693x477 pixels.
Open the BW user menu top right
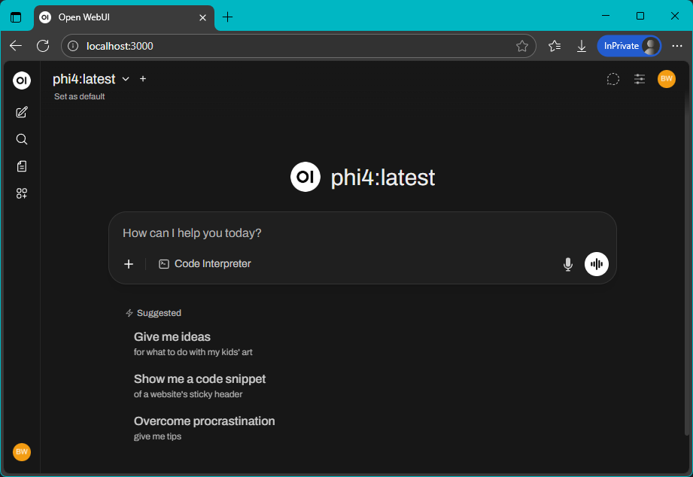coord(666,79)
